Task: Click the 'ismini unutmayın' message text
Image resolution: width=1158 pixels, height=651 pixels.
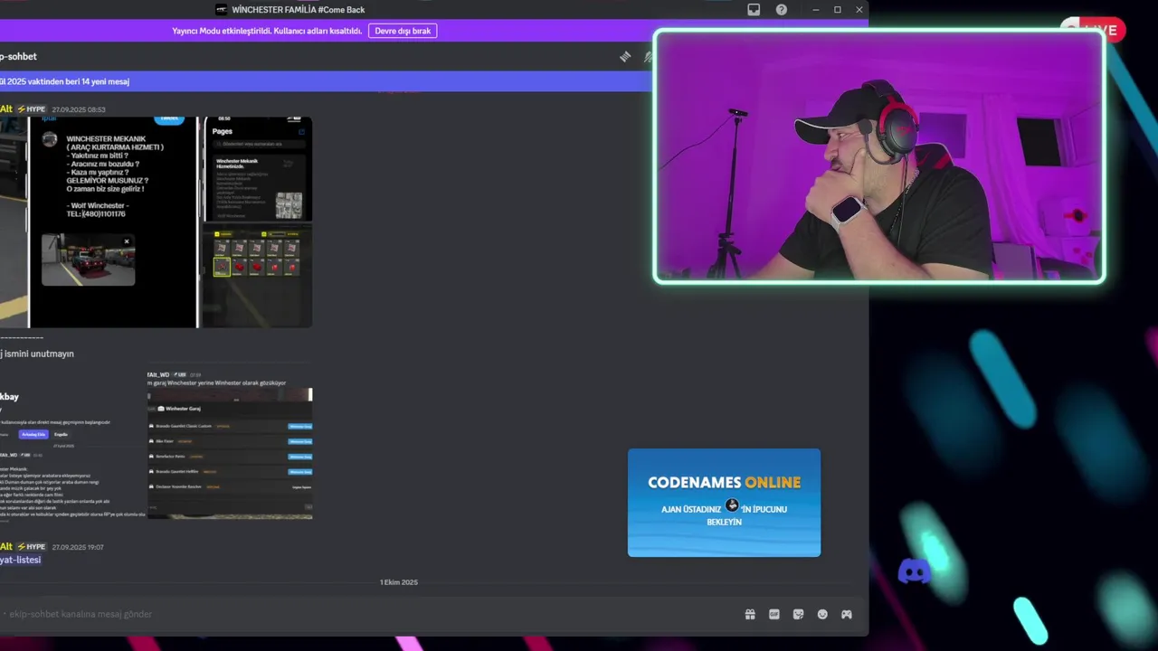Action: pyautogui.click(x=37, y=354)
